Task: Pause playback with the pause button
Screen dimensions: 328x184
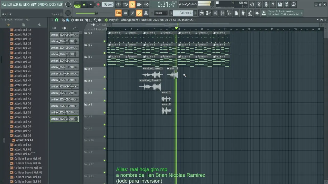Action: pyautogui.click(x=84, y=4)
